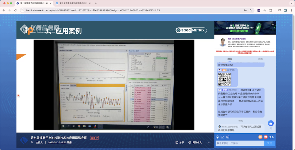Screen dimensions: 295x150
Task: Click the specMETRIX logo on the slide
Action: pyautogui.click(x=191, y=30)
